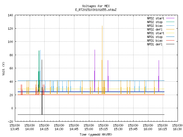Click the "Volt (V)" y-axis label
Viewport: 183px width, 137px height.
point(3,68)
